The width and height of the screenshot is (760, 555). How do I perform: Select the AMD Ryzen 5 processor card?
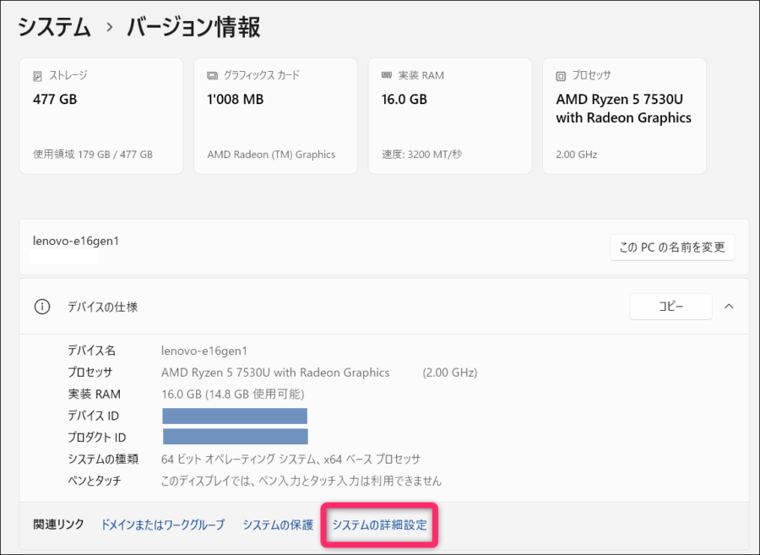coord(624,116)
